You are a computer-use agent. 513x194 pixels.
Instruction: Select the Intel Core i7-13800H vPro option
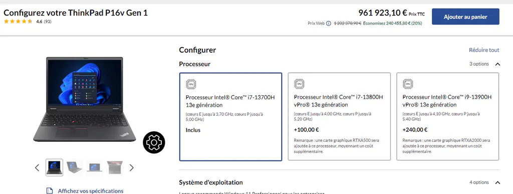pos(339,117)
